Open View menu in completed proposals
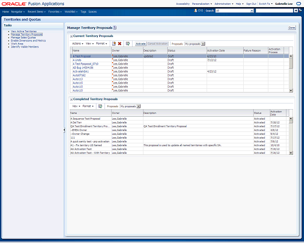304x243 pixels. 76,106
